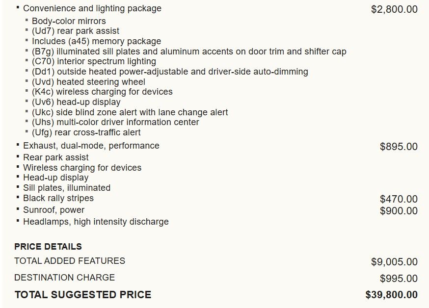Image resolution: width=429 pixels, height=308 pixels.
Task: Click the (Uv6) head-up display entry
Action: click(76, 102)
